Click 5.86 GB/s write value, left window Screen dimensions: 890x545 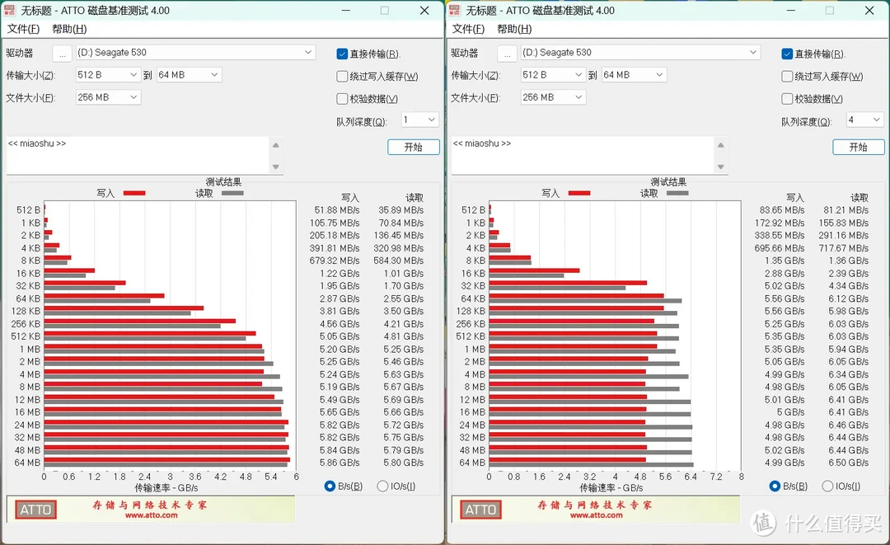pos(340,463)
